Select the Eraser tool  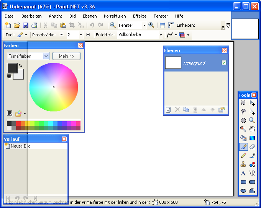(252, 147)
